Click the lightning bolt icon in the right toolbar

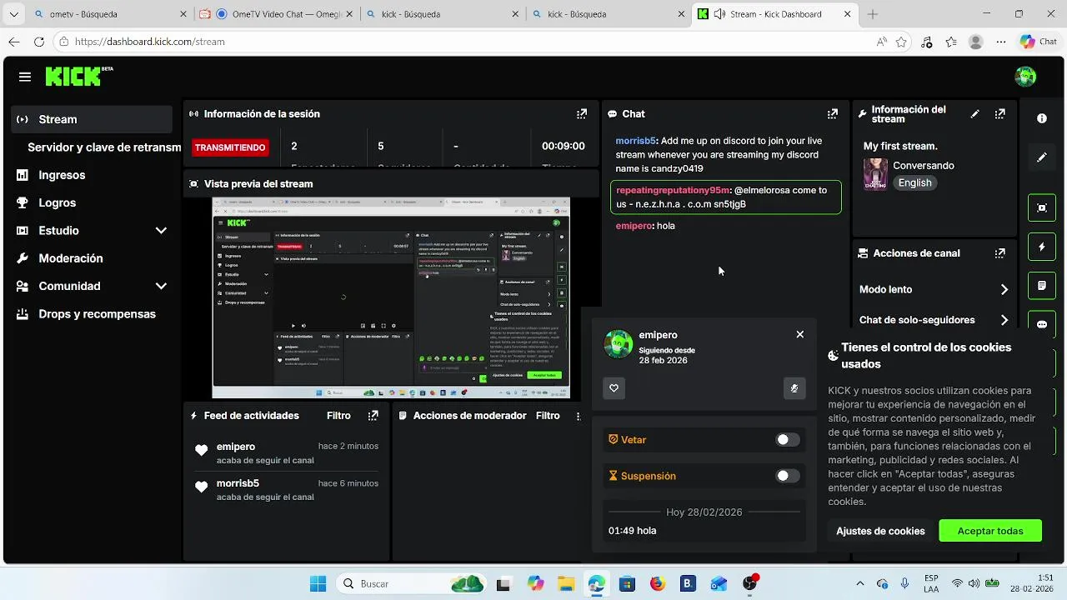coord(1042,247)
